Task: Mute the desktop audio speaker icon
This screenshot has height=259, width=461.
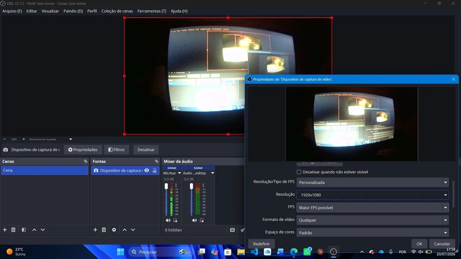Action: [194, 220]
